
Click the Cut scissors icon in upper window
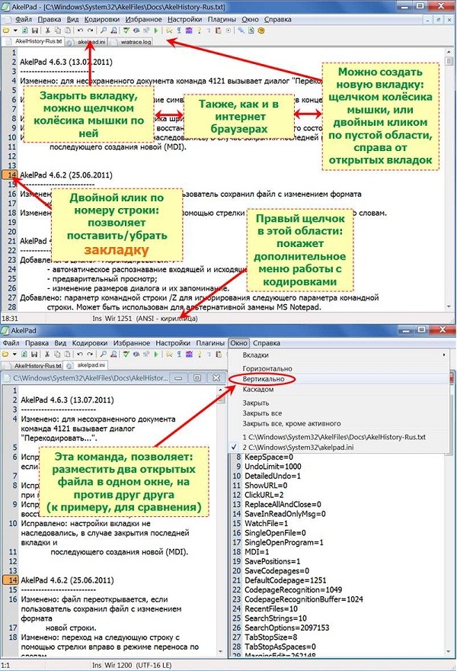pos(47,30)
